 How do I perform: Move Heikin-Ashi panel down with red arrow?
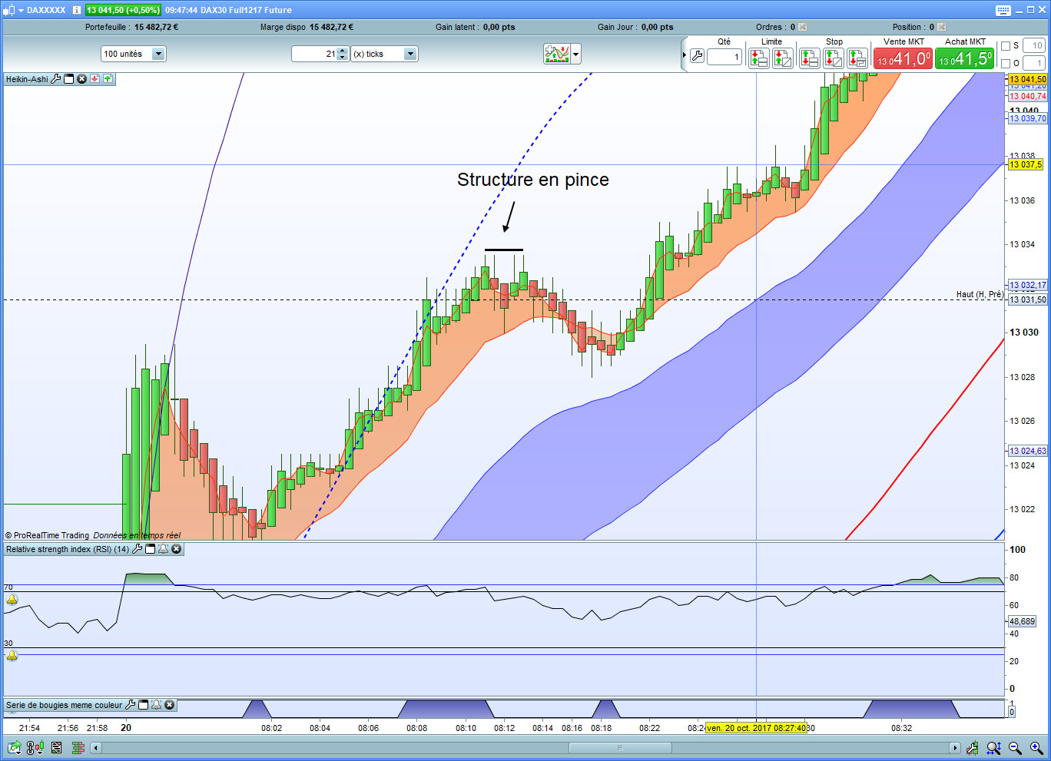pyautogui.click(x=94, y=79)
